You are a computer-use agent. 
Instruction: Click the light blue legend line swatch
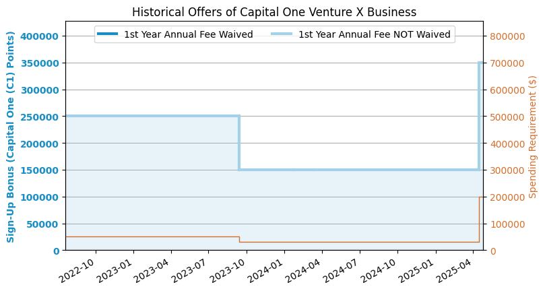pyautogui.click(x=282, y=34)
